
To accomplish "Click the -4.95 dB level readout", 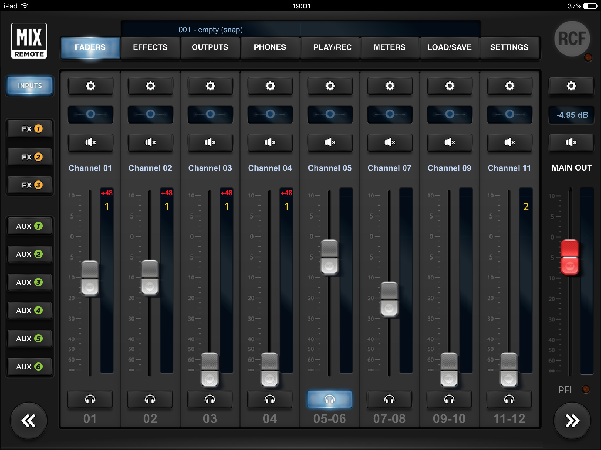I will click(572, 115).
